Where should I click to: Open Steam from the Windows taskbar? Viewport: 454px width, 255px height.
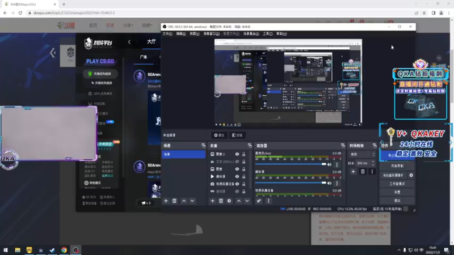click(x=52, y=250)
